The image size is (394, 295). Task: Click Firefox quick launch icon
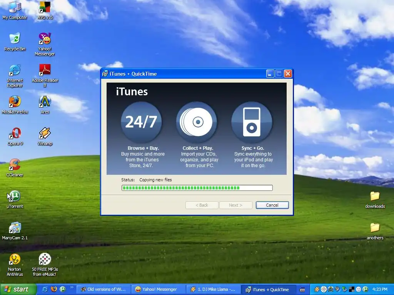[54, 289]
